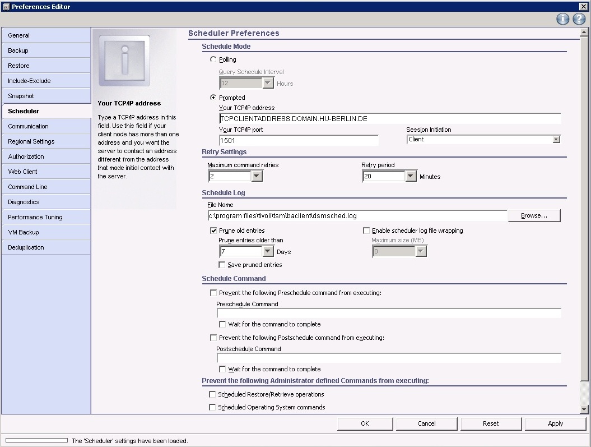The image size is (591, 447).
Task: Click the large information image in help panel
Action: click(x=124, y=61)
